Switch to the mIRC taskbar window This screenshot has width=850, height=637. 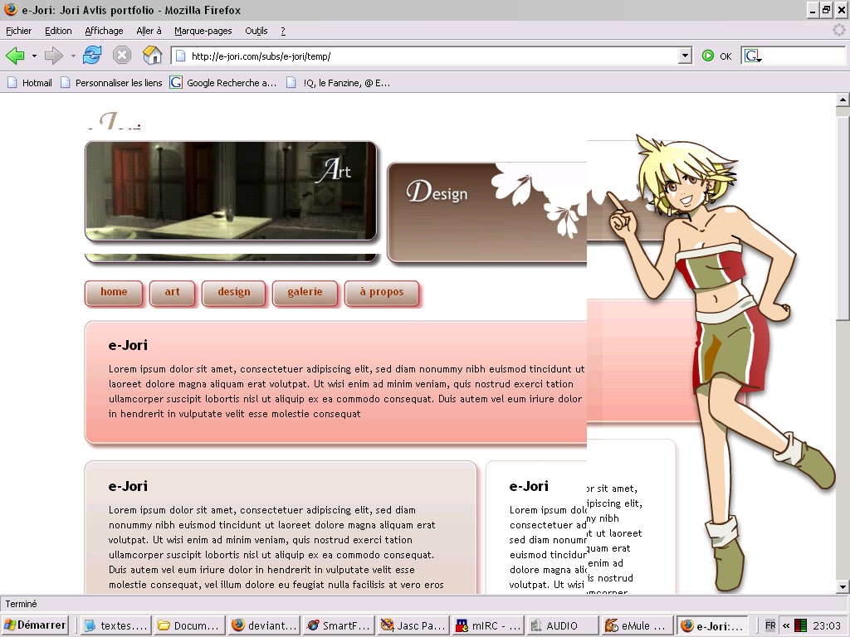pyautogui.click(x=488, y=625)
